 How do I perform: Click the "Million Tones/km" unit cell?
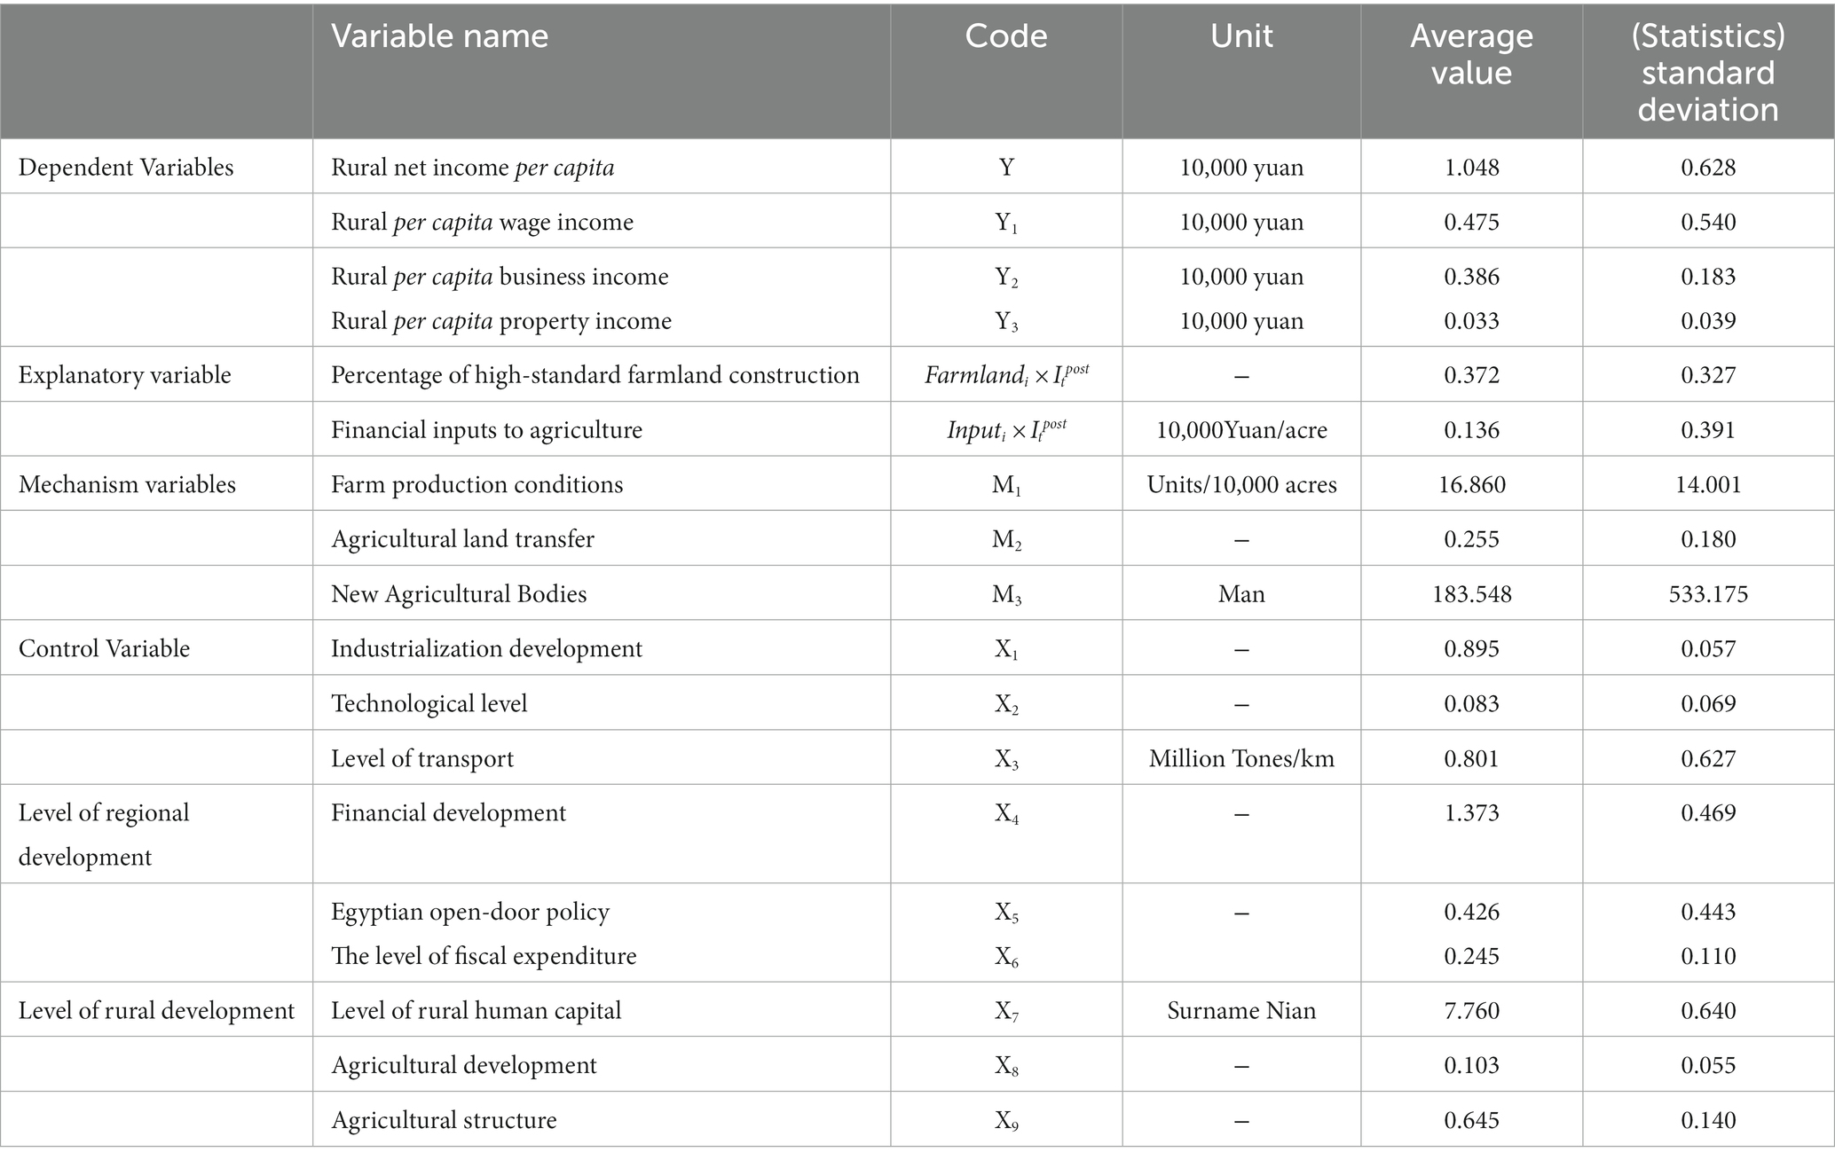[1241, 758]
